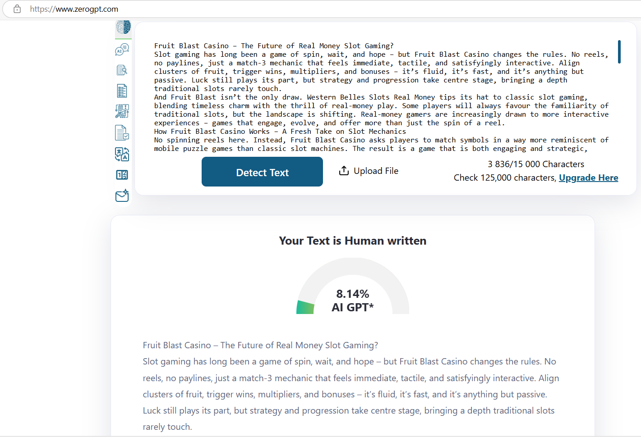641x437 pixels.
Task: Open the Upgrade Here link
Action: pos(588,178)
